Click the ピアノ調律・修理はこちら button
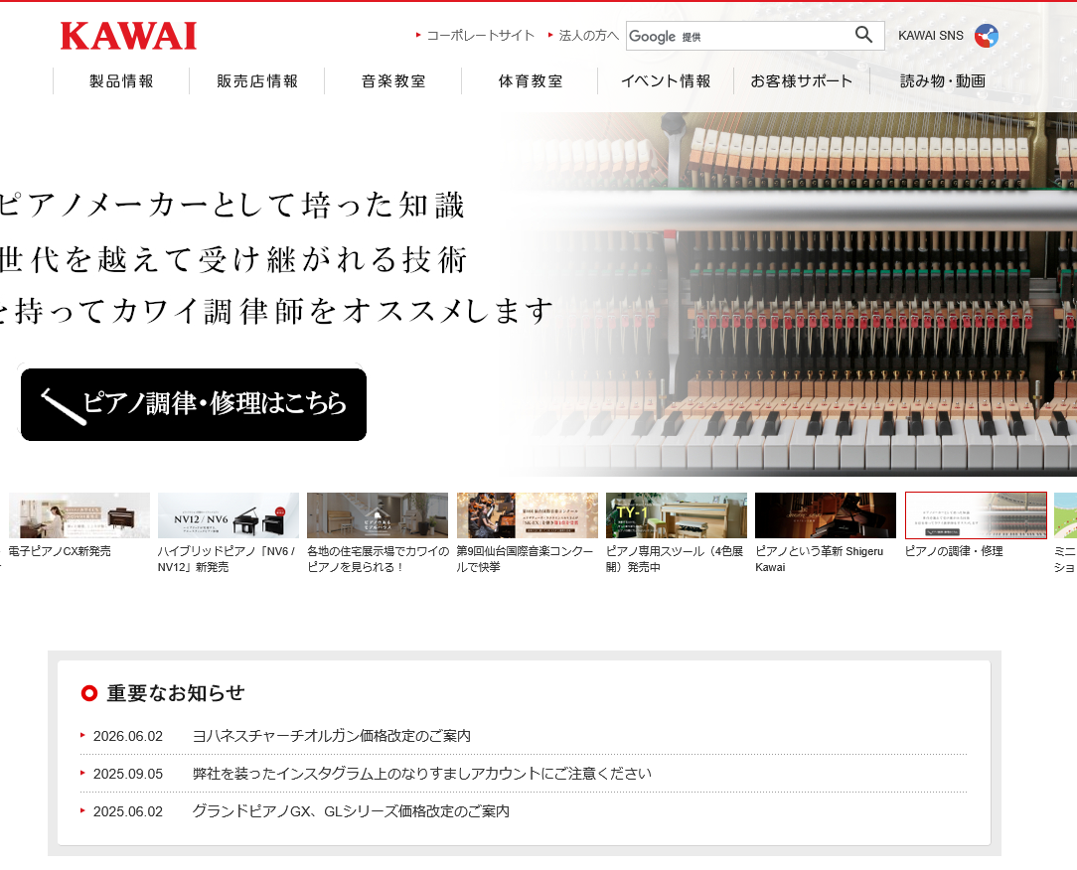Image resolution: width=1077 pixels, height=870 pixels. (194, 404)
